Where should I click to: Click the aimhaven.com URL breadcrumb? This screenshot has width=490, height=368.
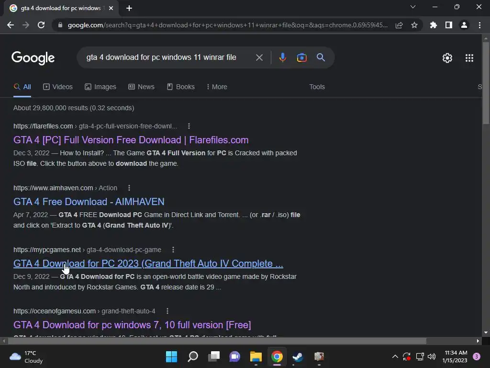65,188
